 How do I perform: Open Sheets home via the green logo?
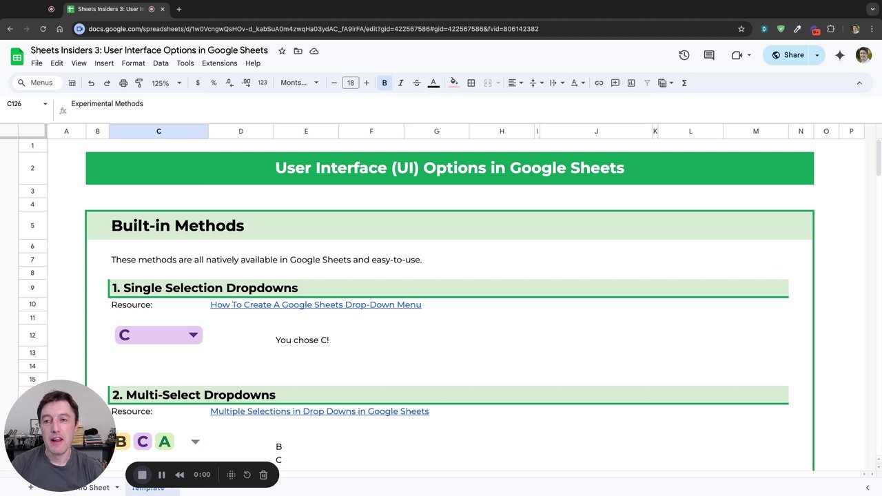tap(17, 56)
